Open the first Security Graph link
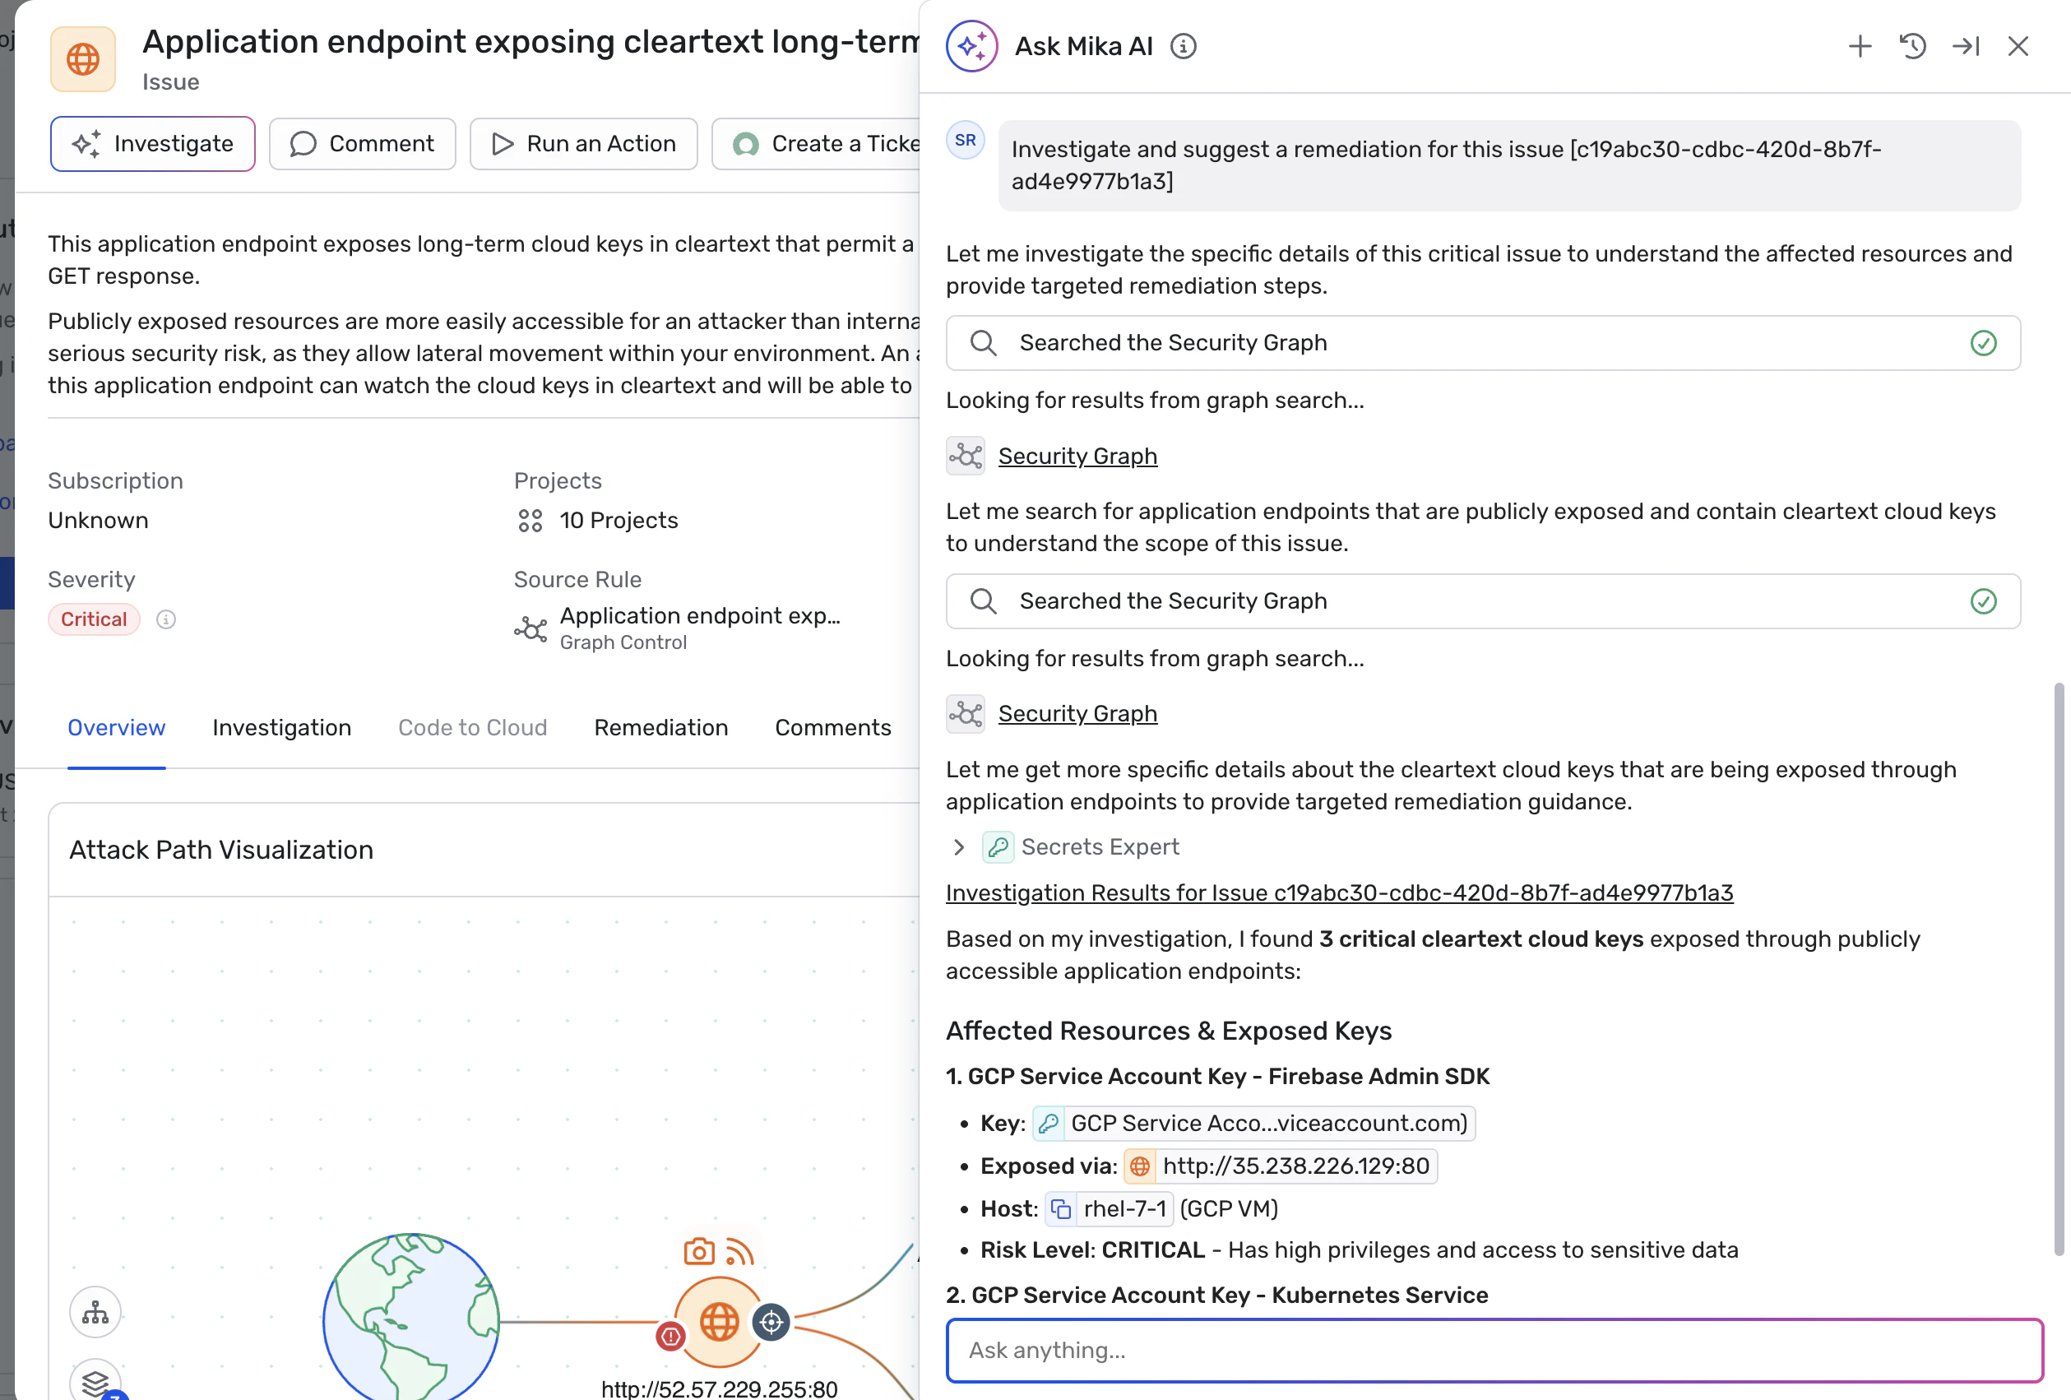The width and height of the screenshot is (2071, 1400). 1077,457
